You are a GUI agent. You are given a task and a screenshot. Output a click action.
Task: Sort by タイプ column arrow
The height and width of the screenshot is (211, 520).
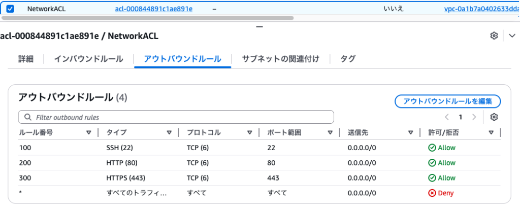(x=169, y=133)
